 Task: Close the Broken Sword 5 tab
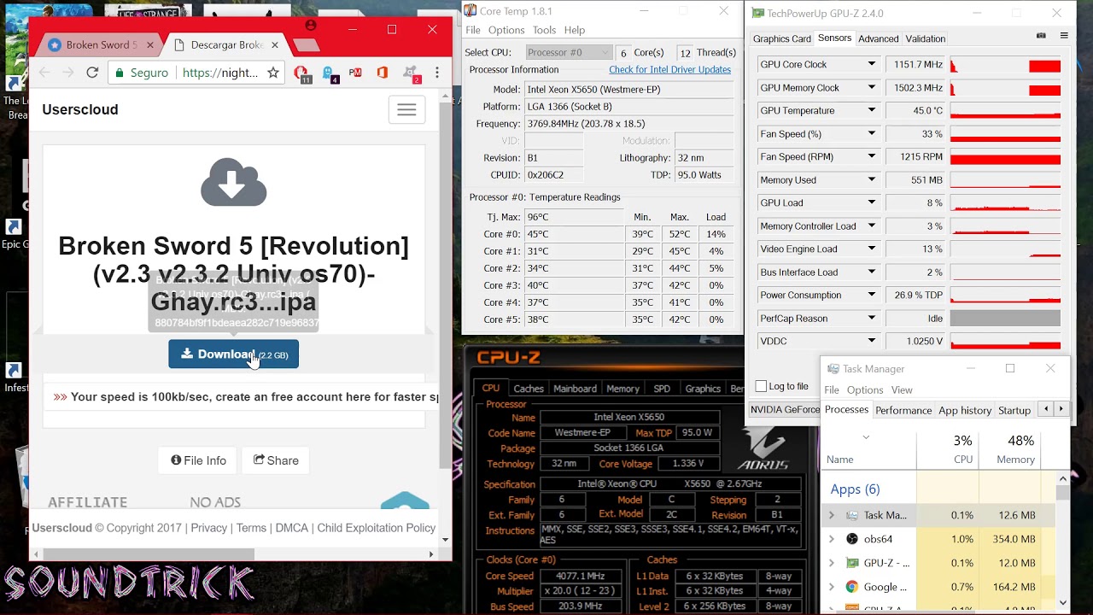click(150, 44)
